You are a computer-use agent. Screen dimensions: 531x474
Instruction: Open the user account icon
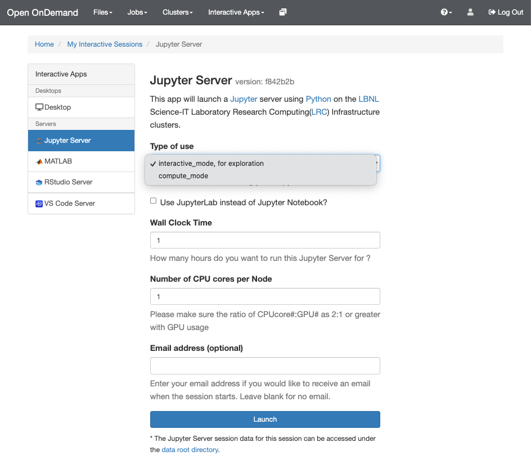(x=470, y=12)
